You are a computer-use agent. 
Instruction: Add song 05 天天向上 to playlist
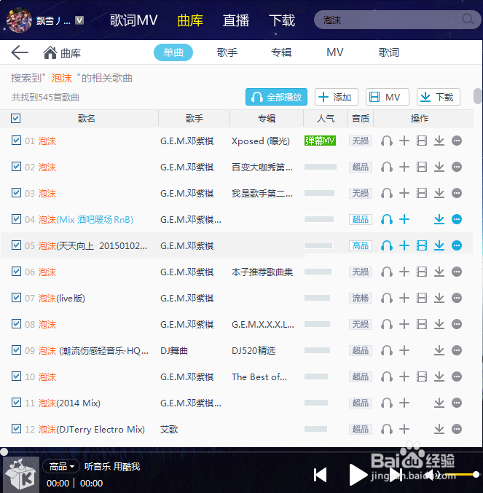[x=404, y=245]
